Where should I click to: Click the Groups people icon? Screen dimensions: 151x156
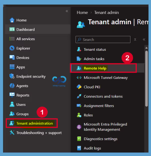(12, 114)
